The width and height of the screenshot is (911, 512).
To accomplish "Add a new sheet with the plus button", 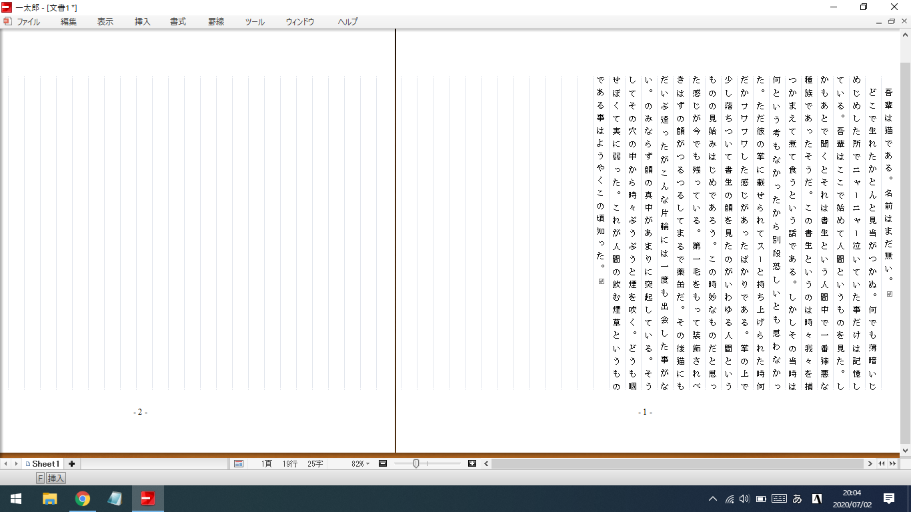I will click(71, 464).
